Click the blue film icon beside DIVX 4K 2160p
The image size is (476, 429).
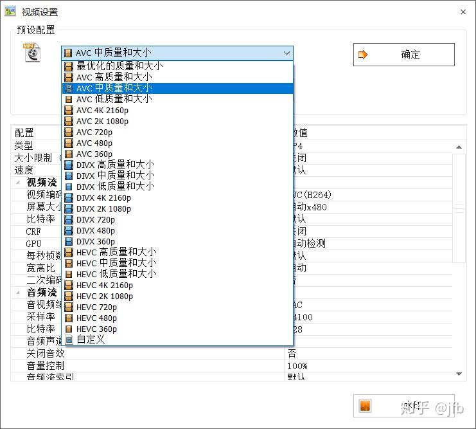click(69, 197)
